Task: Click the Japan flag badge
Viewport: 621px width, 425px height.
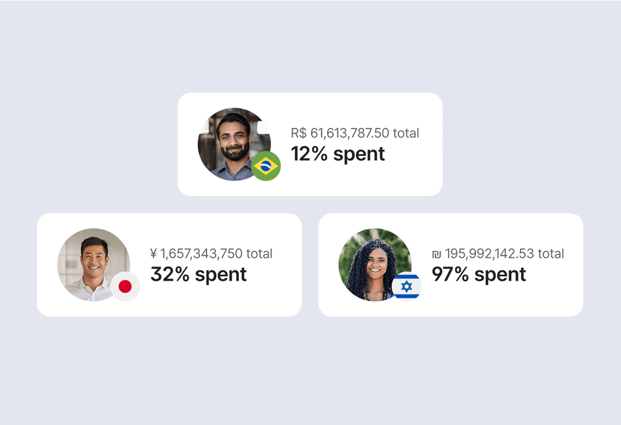Action: (x=125, y=286)
